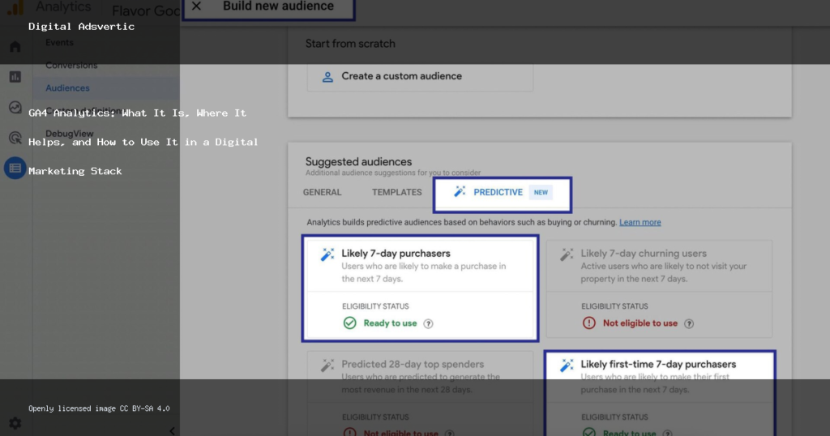Select Likely 7-day churning users card
This screenshot has height=436, width=830.
[659, 289]
